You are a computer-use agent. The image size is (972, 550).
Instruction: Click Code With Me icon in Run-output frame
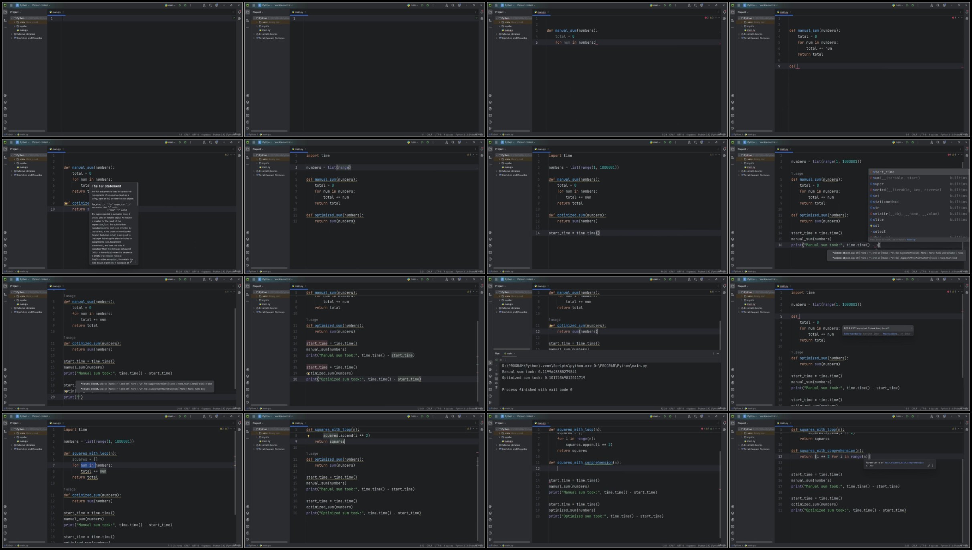click(689, 279)
